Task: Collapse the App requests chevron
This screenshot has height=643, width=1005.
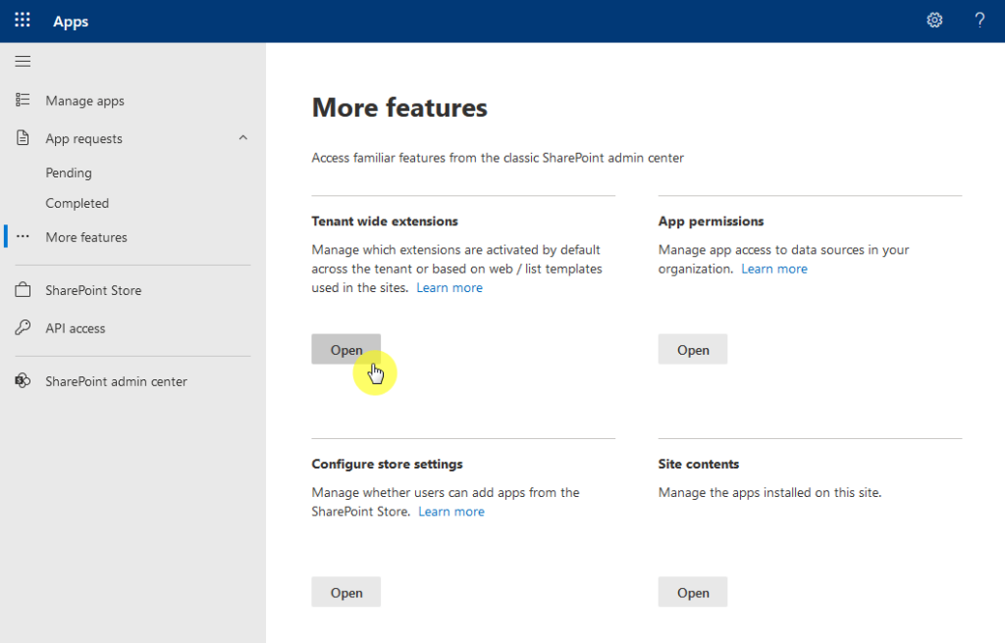Action: point(243,137)
